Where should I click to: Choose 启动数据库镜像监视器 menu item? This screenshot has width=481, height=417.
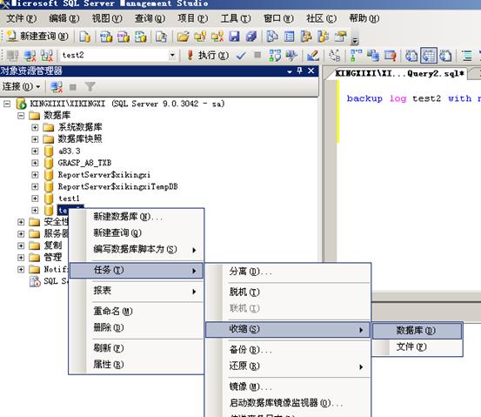tap(288, 402)
